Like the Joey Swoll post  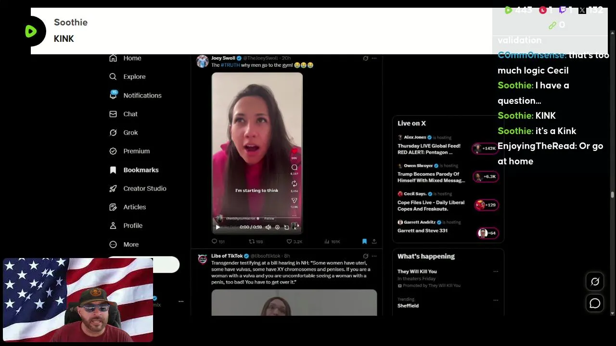coord(295,241)
